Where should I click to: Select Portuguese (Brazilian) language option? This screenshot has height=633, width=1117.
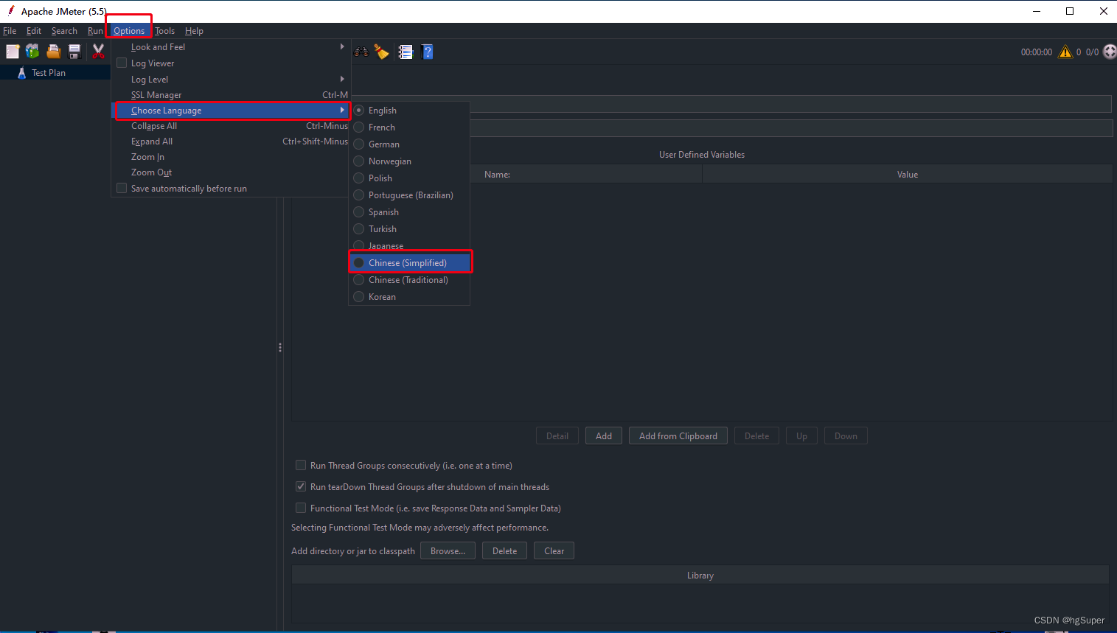409,195
